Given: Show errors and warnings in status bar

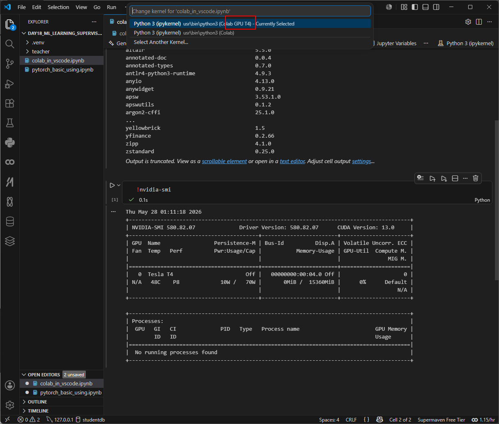Looking at the screenshot, I should click(x=29, y=419).
